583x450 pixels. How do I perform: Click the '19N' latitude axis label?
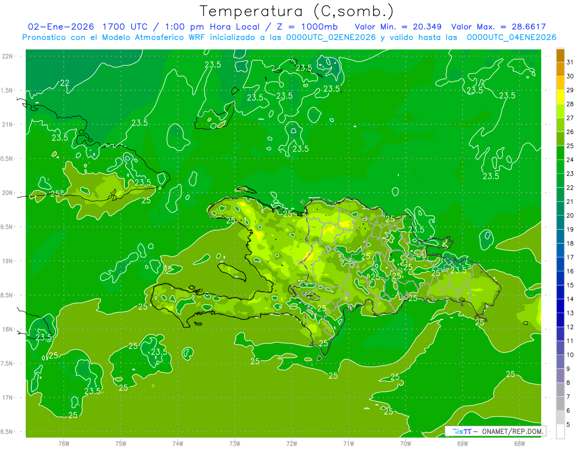tap(8, 261)
